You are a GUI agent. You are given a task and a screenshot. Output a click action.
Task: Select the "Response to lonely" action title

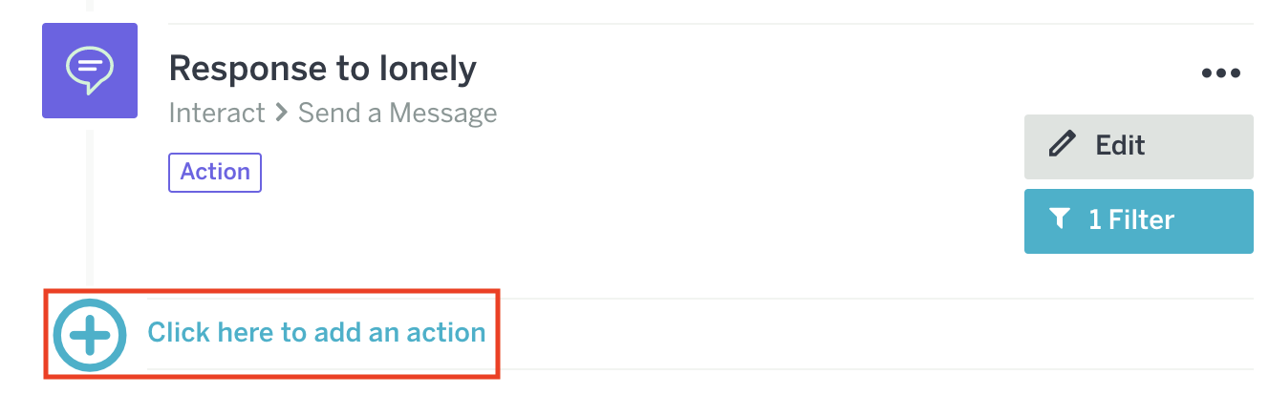pos(322,69)
